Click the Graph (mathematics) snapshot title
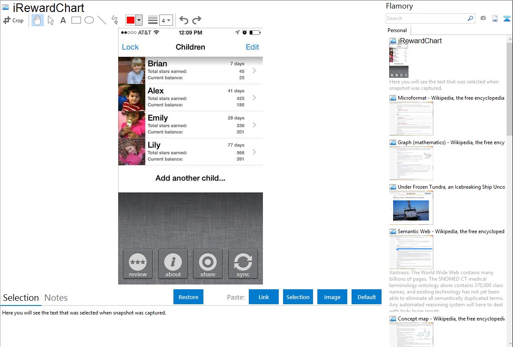This screenshot has width=513, height=347. (451, 142)
